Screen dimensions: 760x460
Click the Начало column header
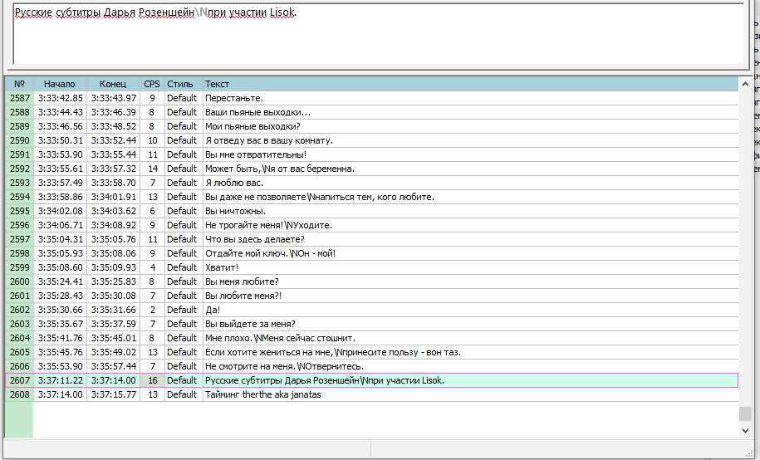pyautogui.click(x=60, y=84)
